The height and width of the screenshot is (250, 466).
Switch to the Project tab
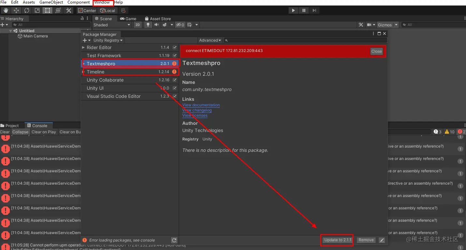[10, 125]
